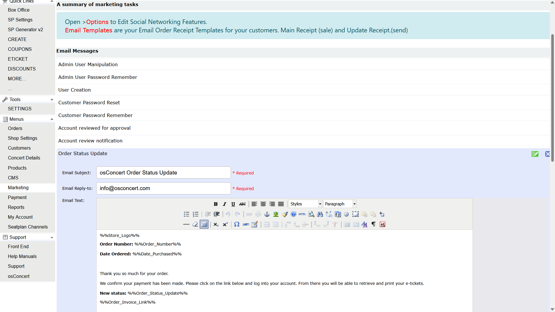Align the email text left

click(x=254, y=204)
